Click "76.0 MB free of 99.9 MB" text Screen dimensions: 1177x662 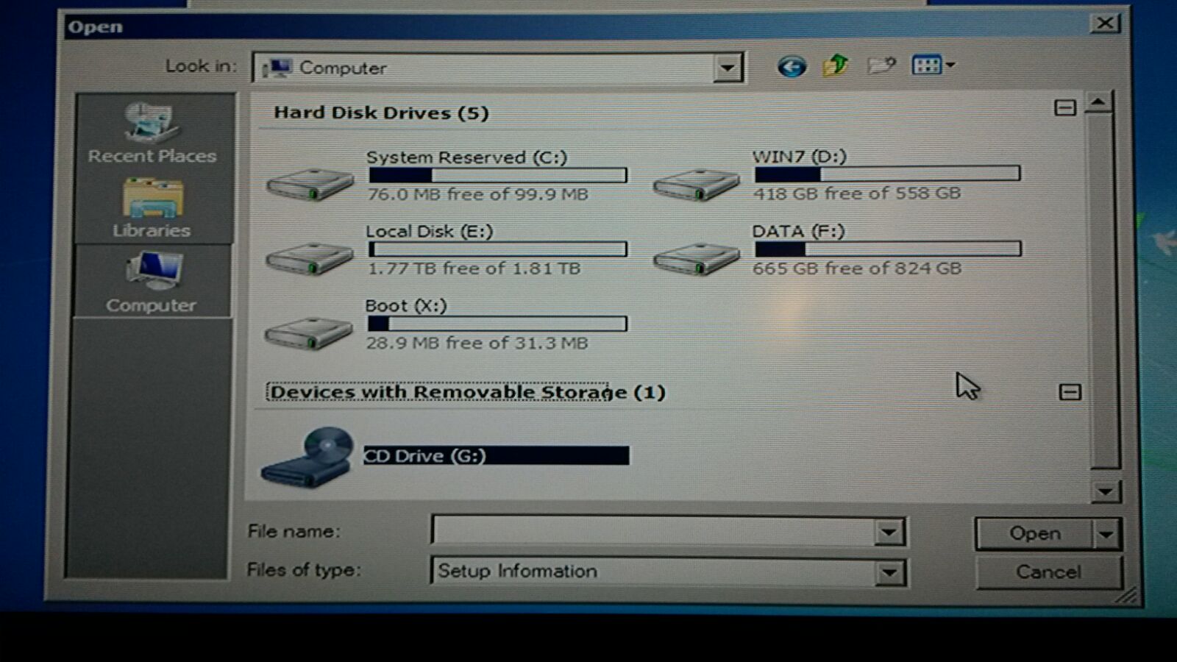pos(477,194)
